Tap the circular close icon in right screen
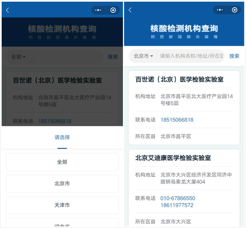 click(x=235, y=10)
